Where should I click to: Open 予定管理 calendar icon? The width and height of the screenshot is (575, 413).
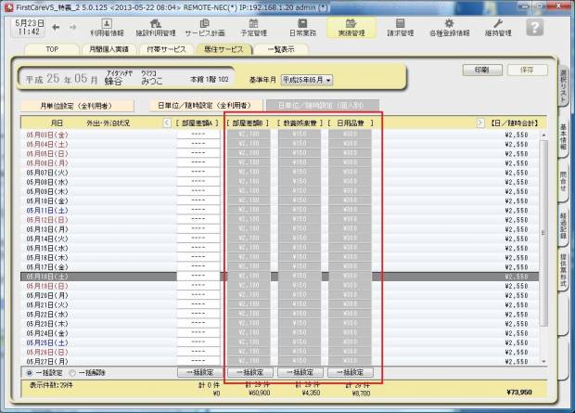click(252, 26)
